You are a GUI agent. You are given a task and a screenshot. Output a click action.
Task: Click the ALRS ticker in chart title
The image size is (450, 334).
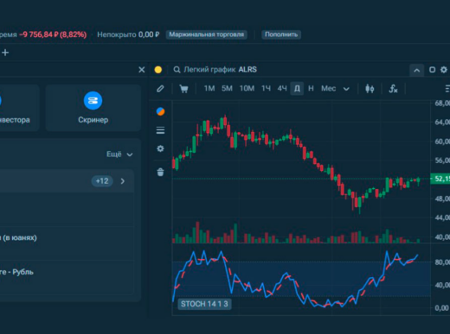tap(247, 70)
